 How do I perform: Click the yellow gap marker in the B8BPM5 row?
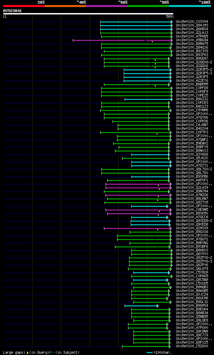point(155,86)
